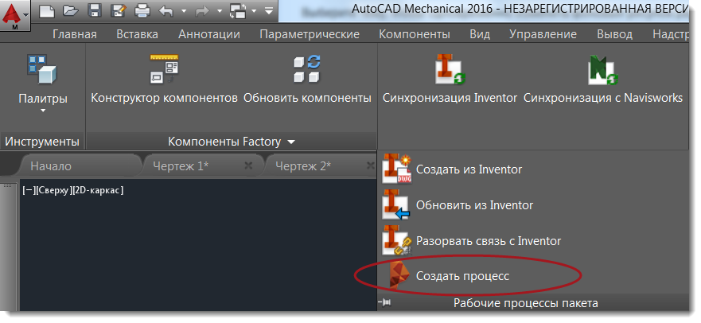Click the Redo arrow icon
The height and width of the screenshot is (323, 701).
[x=203, y=10]
